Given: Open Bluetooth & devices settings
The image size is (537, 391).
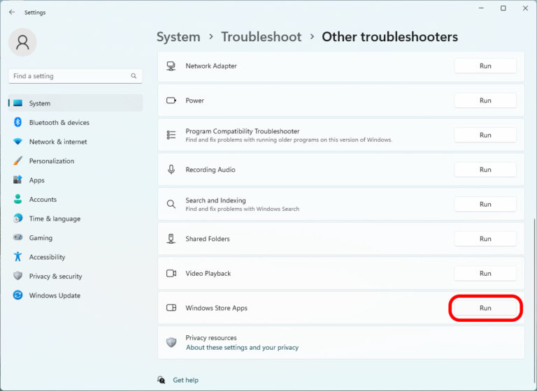Looking at the screenshot, I should 76,122.
